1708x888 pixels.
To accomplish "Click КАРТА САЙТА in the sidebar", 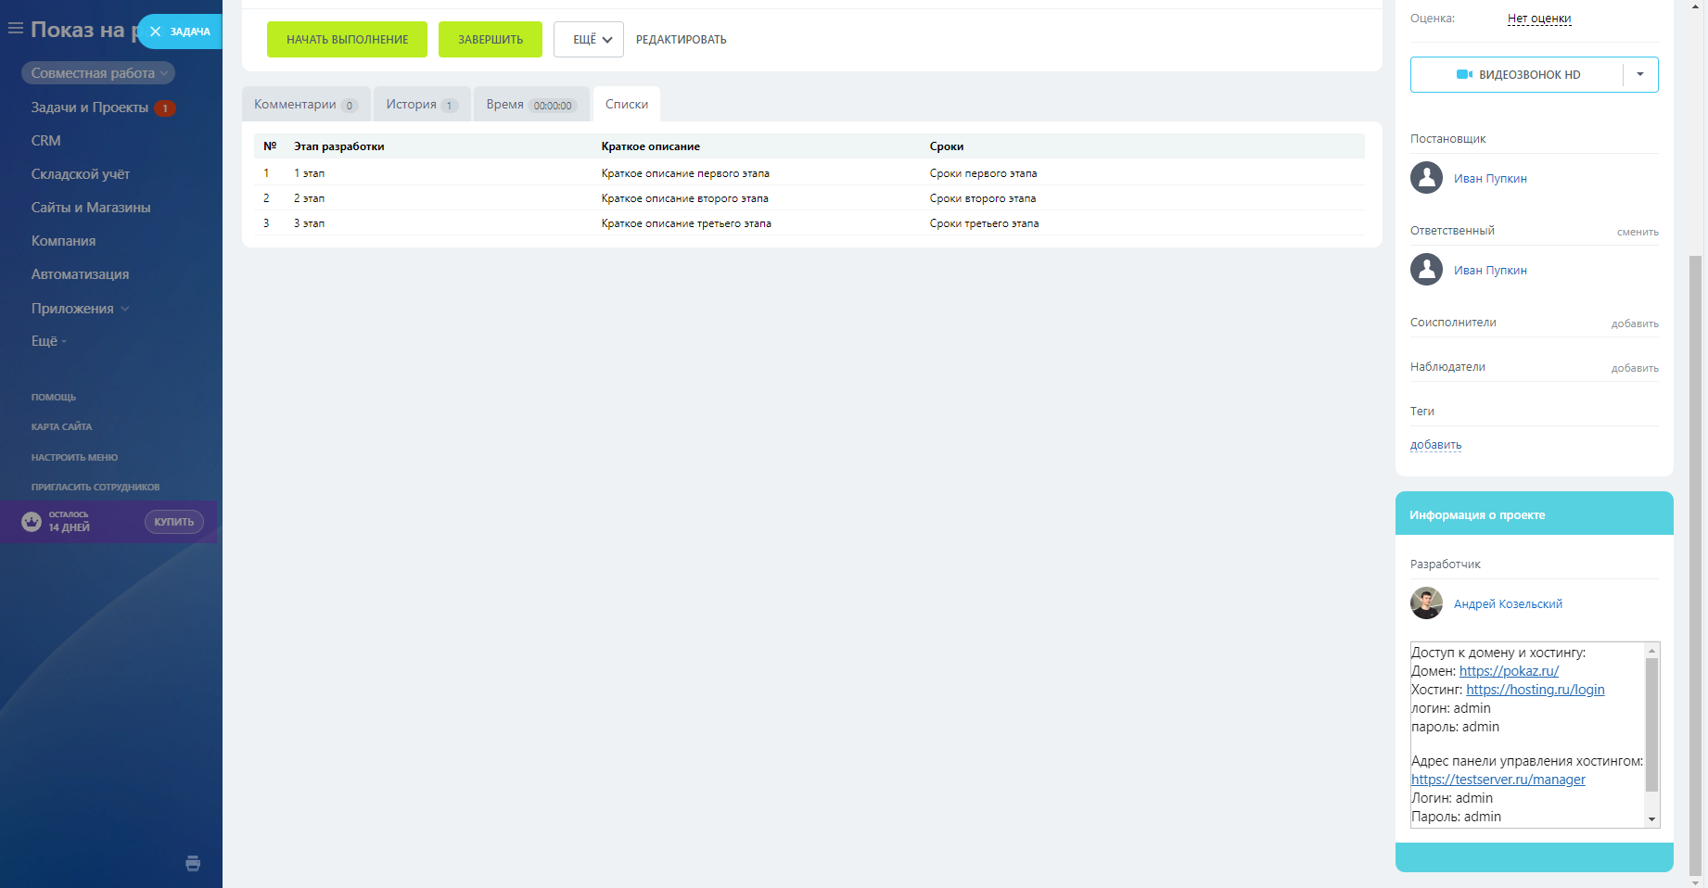I will click(x=61, y=427).
